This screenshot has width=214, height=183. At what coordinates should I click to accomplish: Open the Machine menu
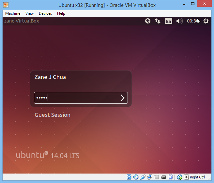pos(13,13)
